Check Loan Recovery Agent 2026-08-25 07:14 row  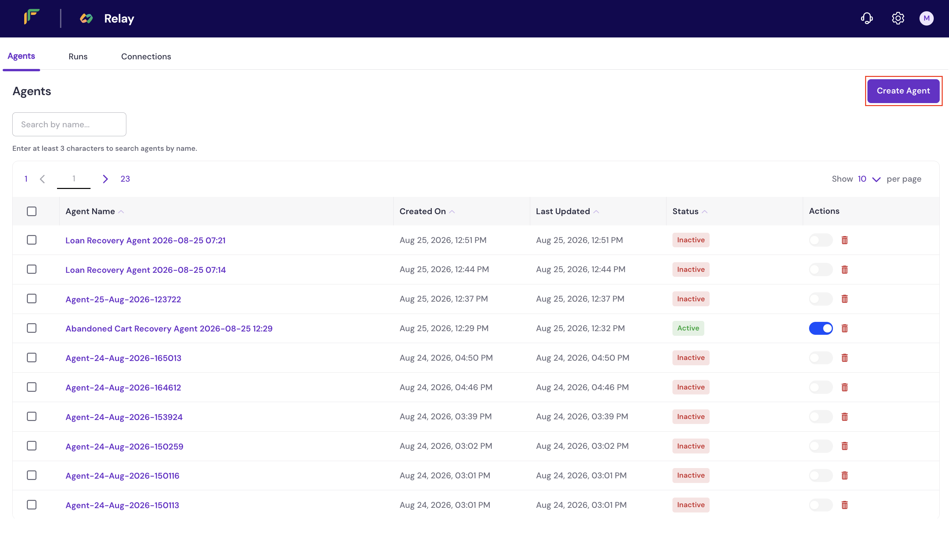click(x=32, y=269)
